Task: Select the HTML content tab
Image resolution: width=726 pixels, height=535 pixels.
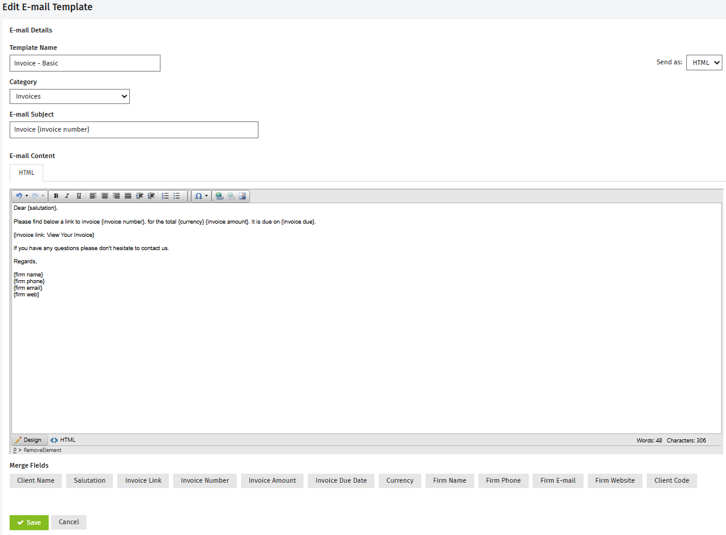Action: (x=26, y=173)
